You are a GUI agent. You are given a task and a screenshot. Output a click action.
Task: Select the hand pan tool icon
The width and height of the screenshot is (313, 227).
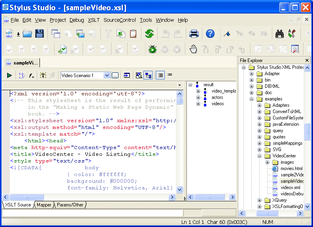tap(193, 49)
